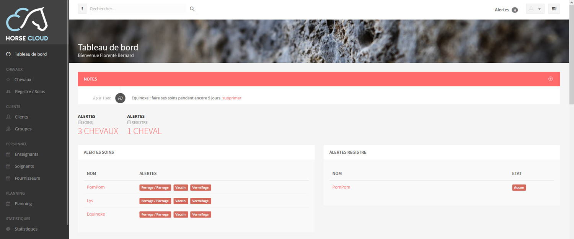Image resolution: width=574 pixels, height=239 pixels.
Task: Click the Vaccin badge for Lys
Action: click(x=180, y=201)
